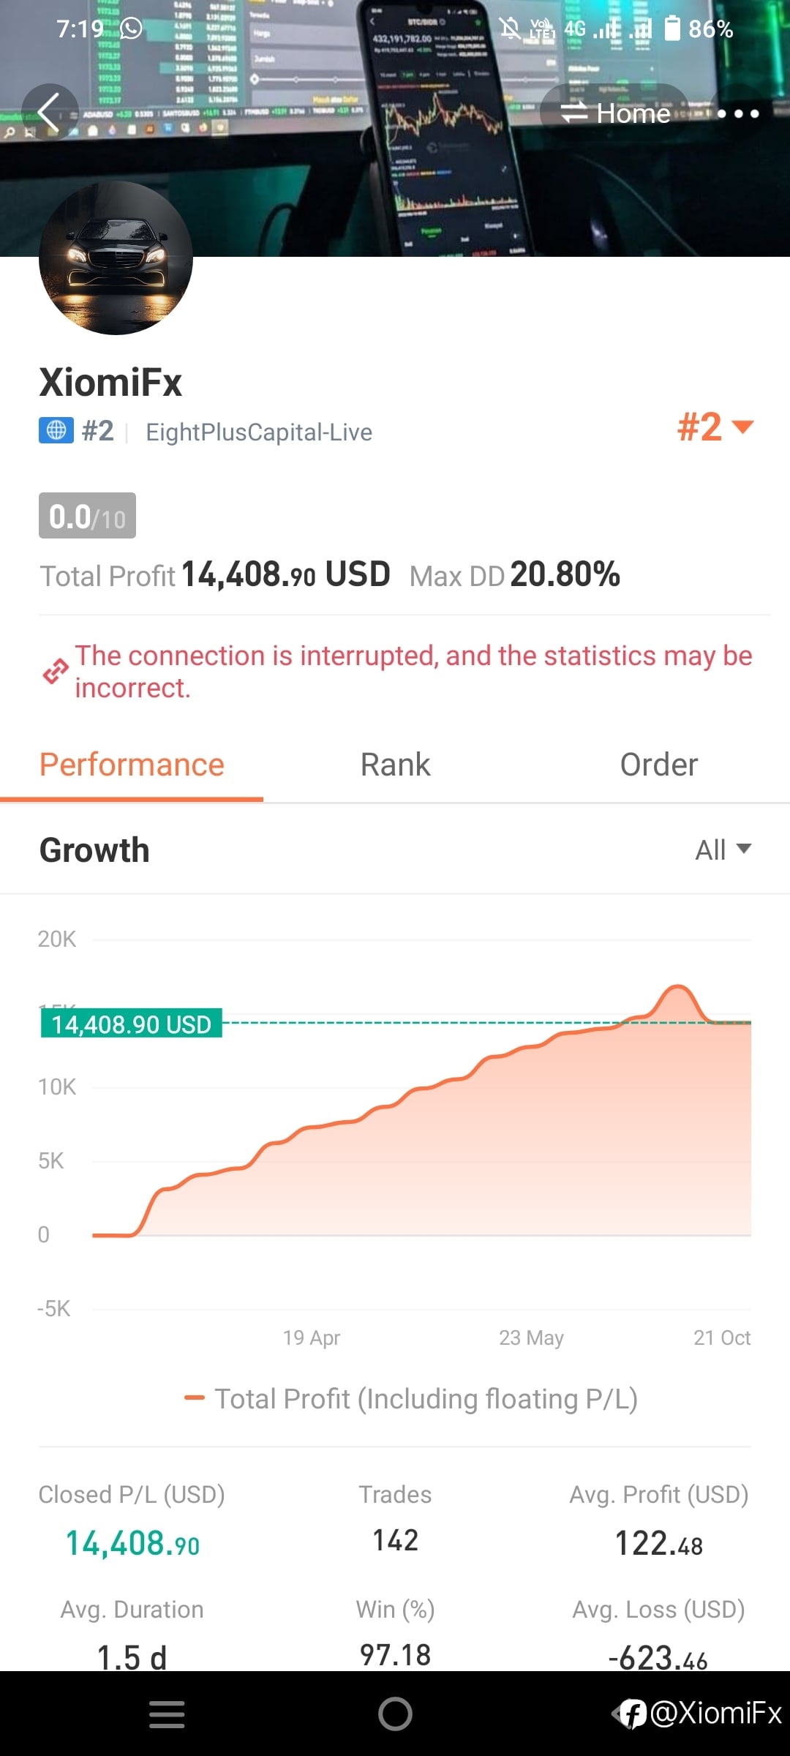Tap the EightPlusCapital-Live broker name
The width and height of the screenshot is (790, 1756).
point(259,432)
